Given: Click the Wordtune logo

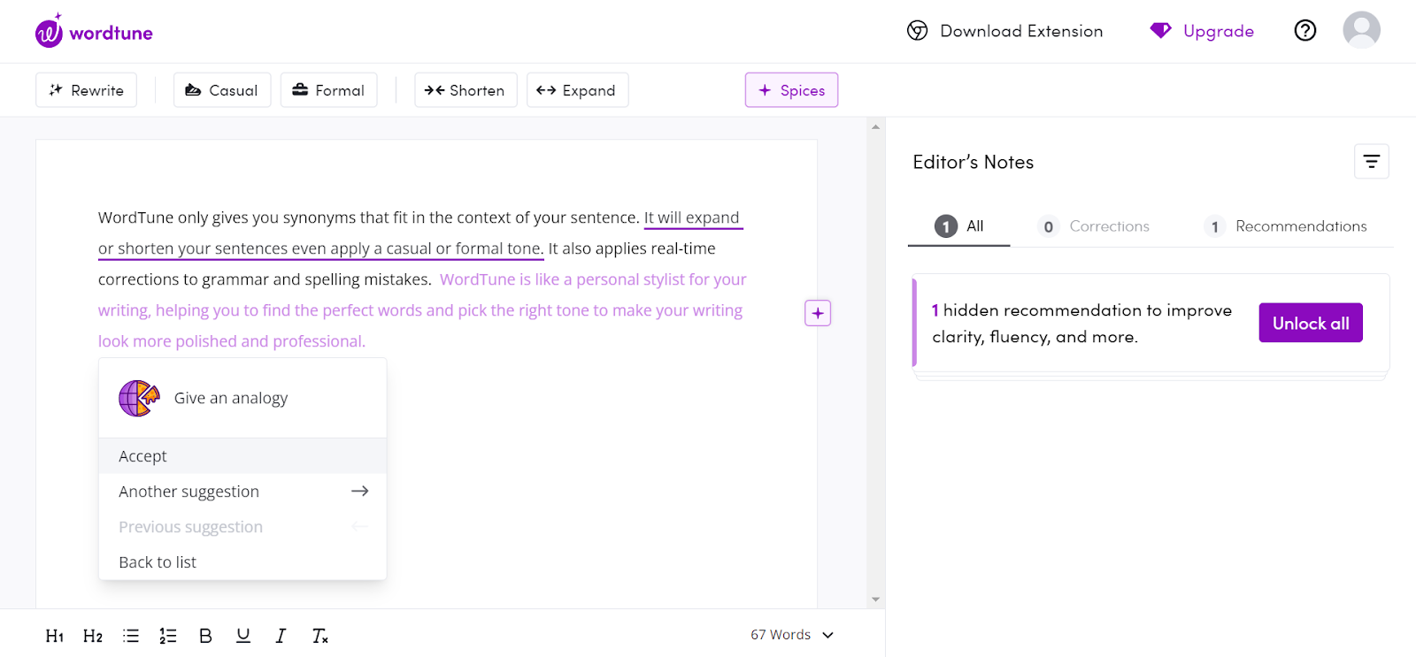Looking at the screenshot, I should tap(94, 31).
